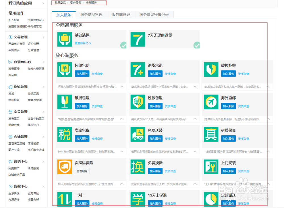Open the 服务商管理 tab

coord(121,15)
